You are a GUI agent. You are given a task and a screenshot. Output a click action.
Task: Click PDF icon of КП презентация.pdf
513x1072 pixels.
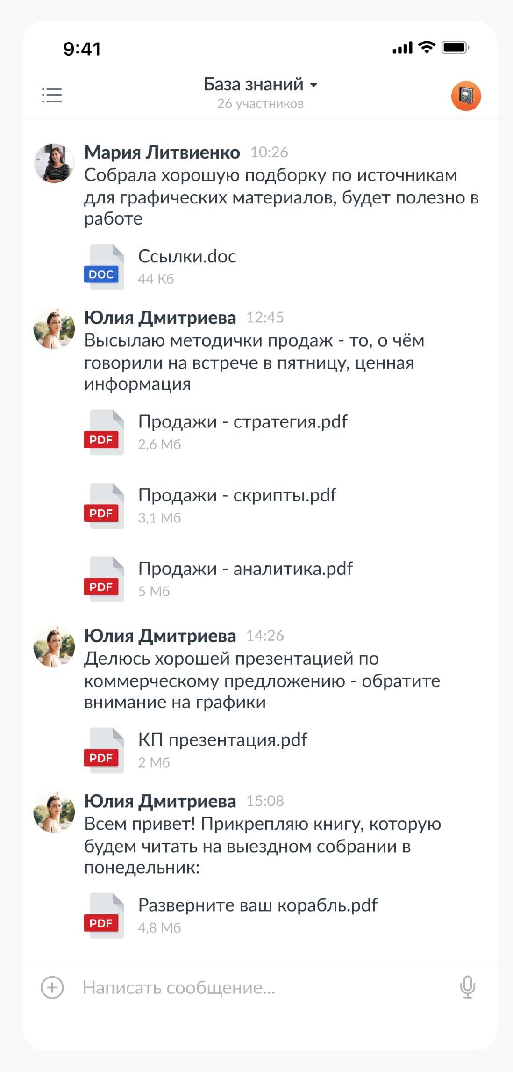(x=104, y=751)
